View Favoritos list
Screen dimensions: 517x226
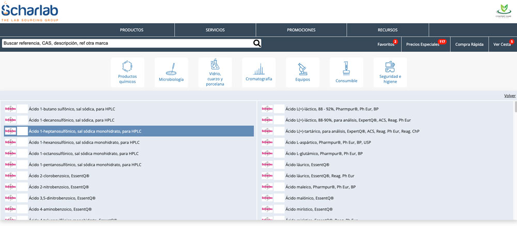pos(386,44)
